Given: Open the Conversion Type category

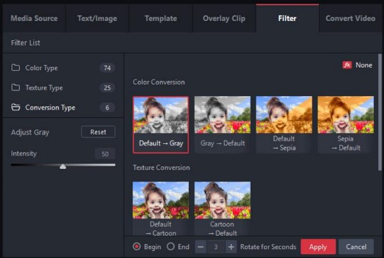Looking at the screenshot, I should pos(50,108).
